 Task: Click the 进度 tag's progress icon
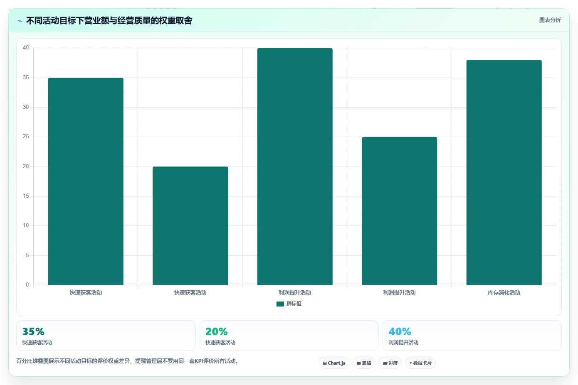click(x=385, y=363)
